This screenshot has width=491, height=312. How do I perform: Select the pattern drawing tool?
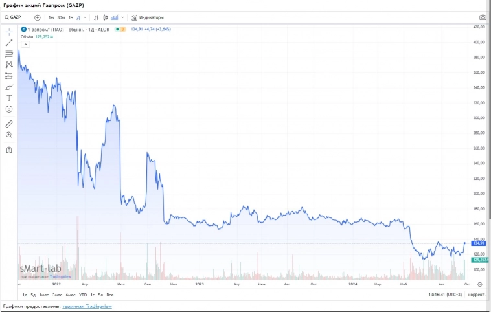[9, 65]
